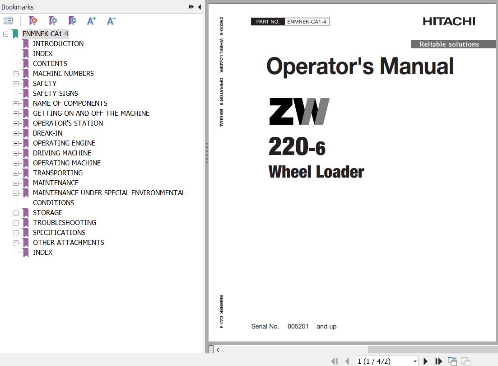Increase bookmark text size with A+ icon
The height and width of the screenshot is (366, 498).
[x=92, y=21]
